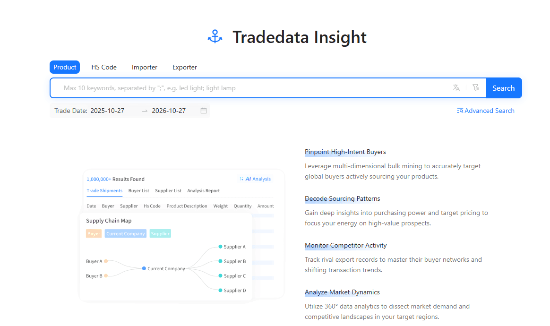The image size is (550, 326).
Task: Click the "1,000,000+ Results Found" text
Action: pos(115,179)
